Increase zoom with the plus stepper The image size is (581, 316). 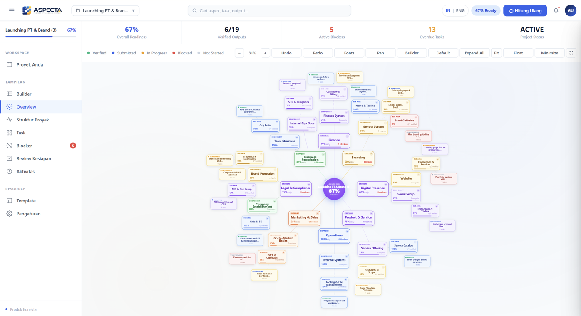pyautogui.click(x=265, y=53)
